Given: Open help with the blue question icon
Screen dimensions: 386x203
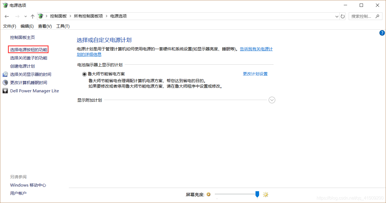Looking at the screenshot, I should click(382, 33).
